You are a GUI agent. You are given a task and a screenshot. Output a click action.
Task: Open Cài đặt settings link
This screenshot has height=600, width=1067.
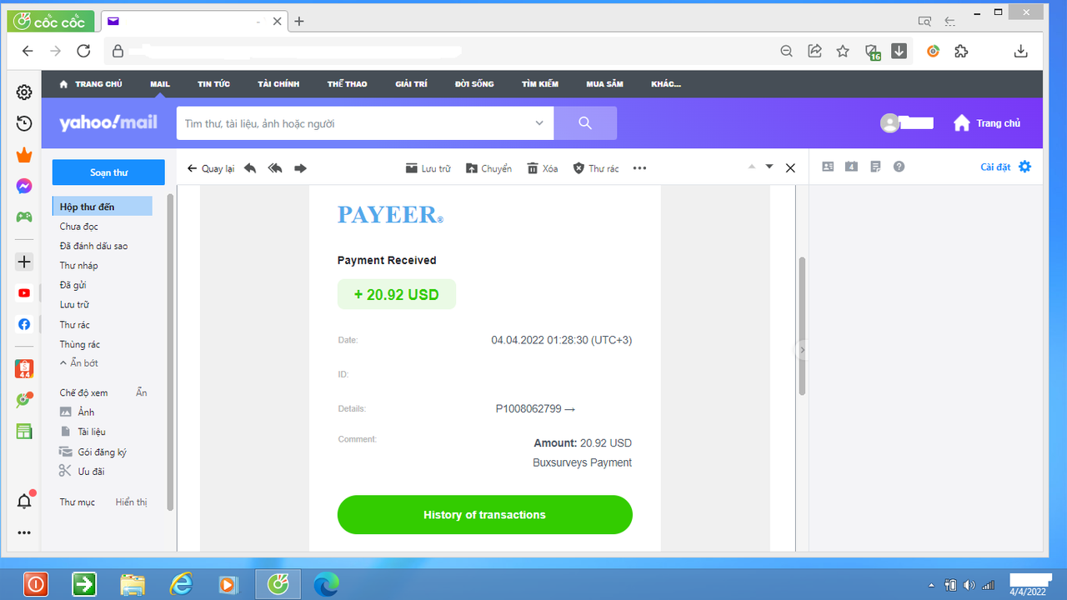1005,167
